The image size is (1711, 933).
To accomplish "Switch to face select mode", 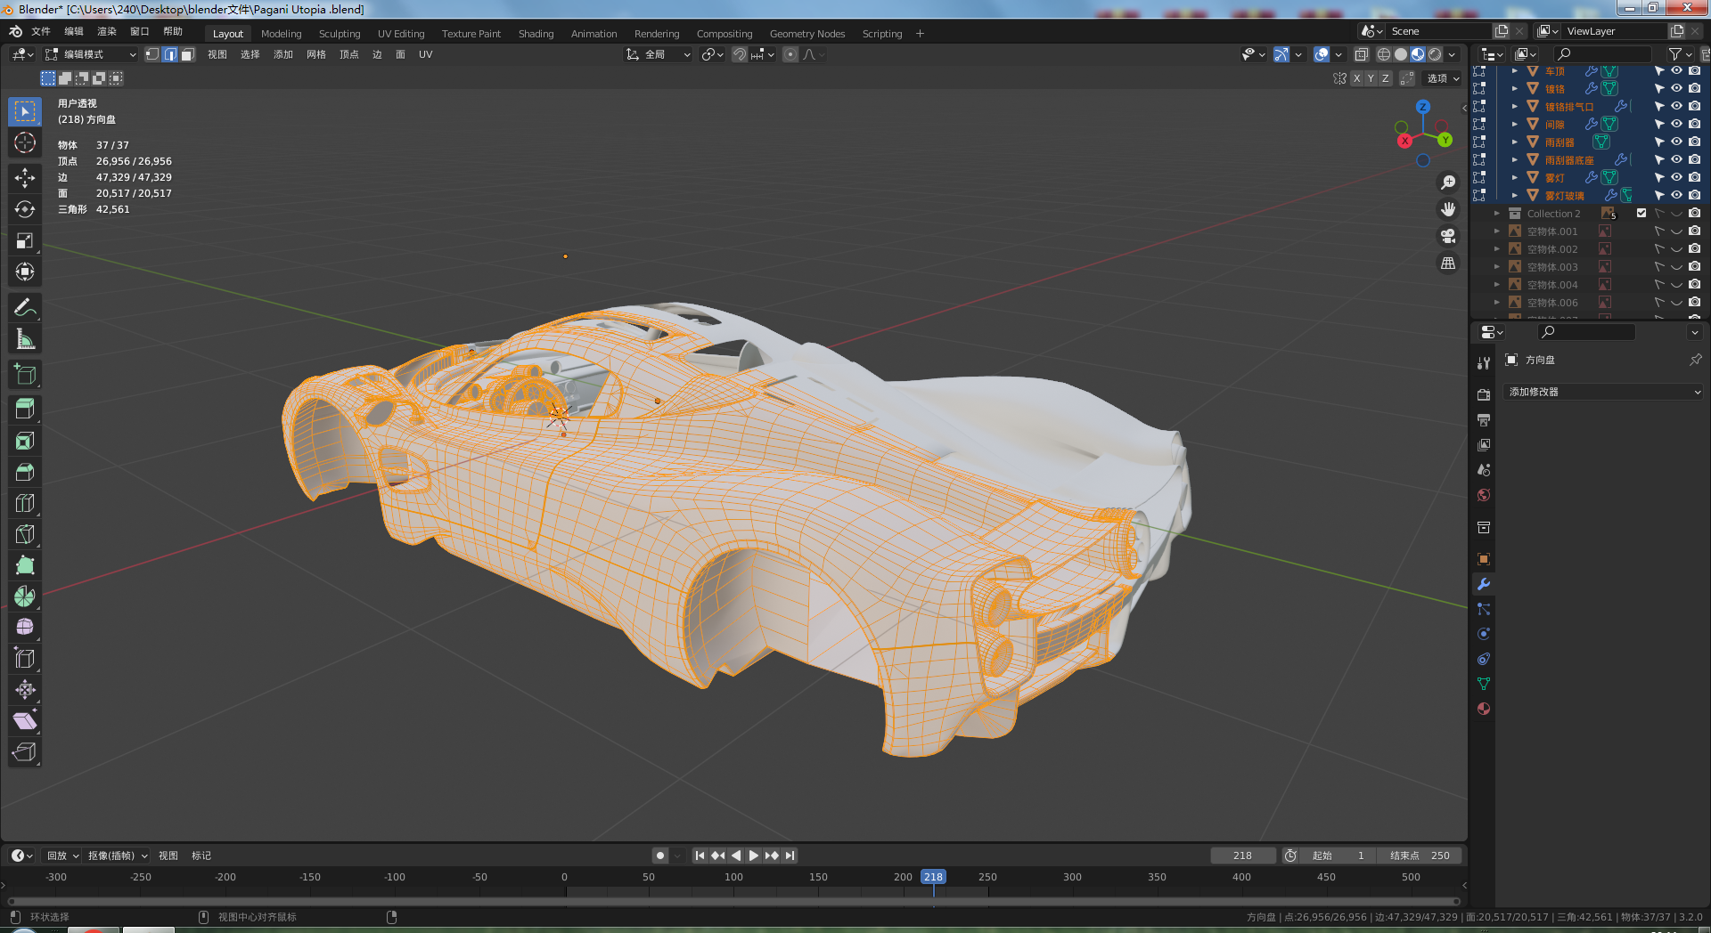I will coord(187,54).
